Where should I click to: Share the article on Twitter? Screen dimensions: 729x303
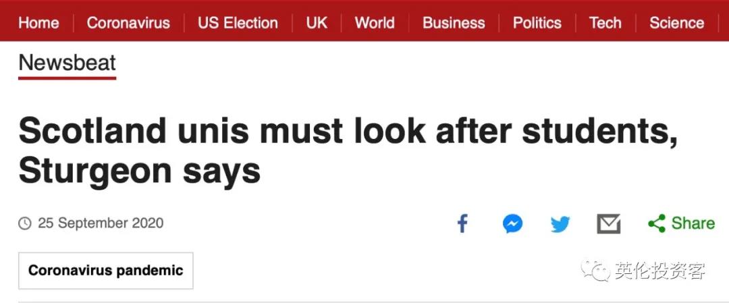tap(560, 223)
